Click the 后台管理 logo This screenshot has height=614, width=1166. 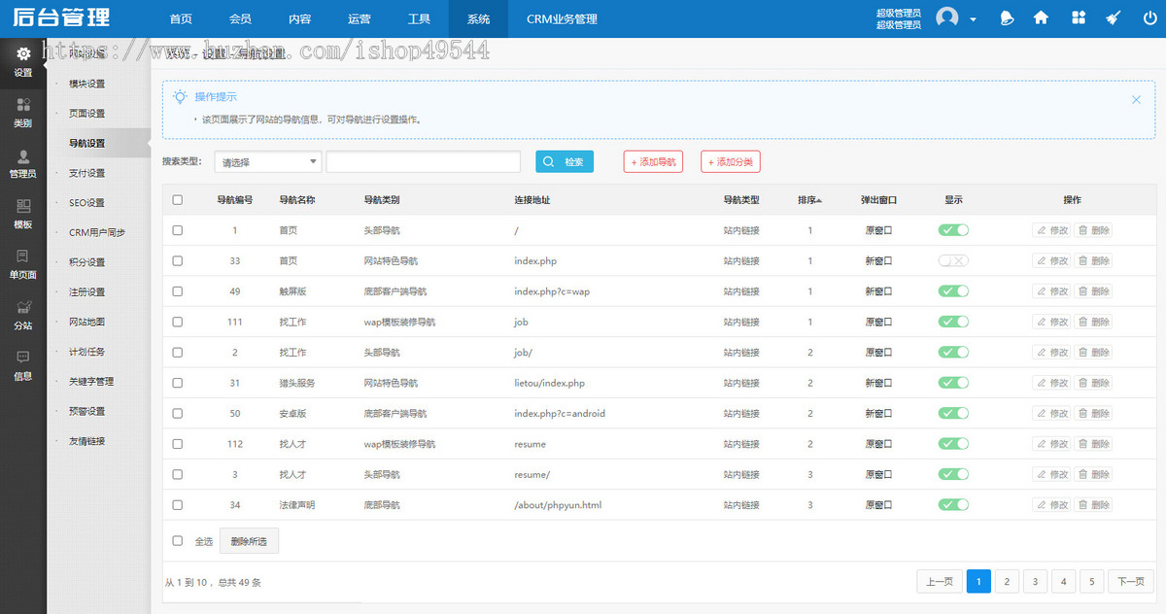(x=61, y=17)
